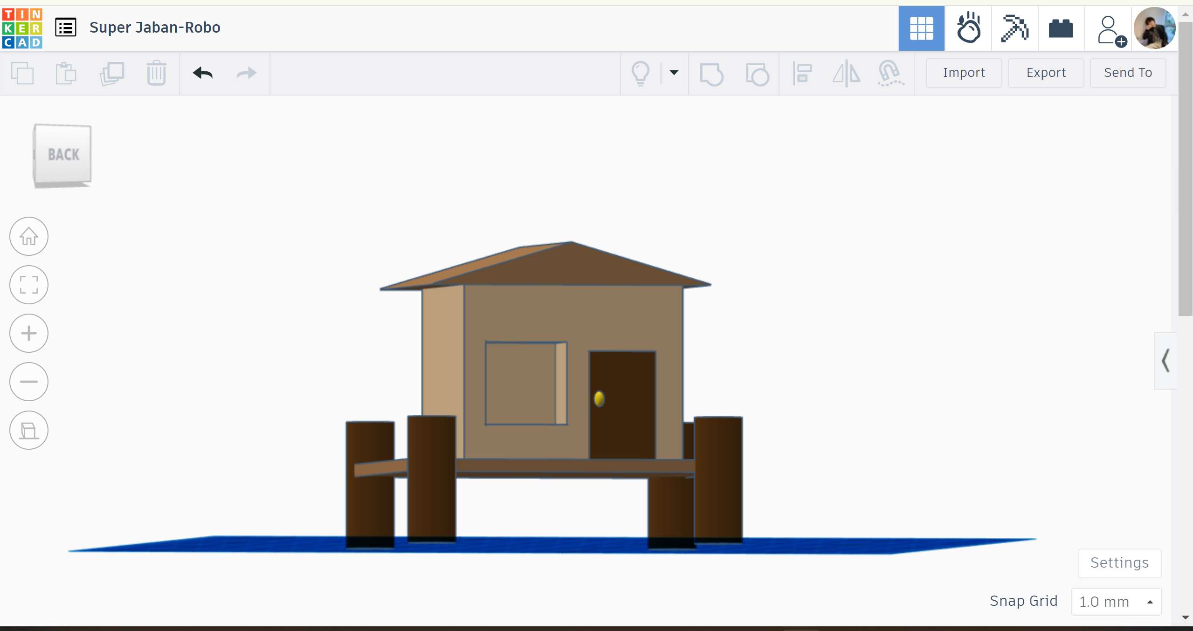Click the Export button

click(x=1046, y=73)
